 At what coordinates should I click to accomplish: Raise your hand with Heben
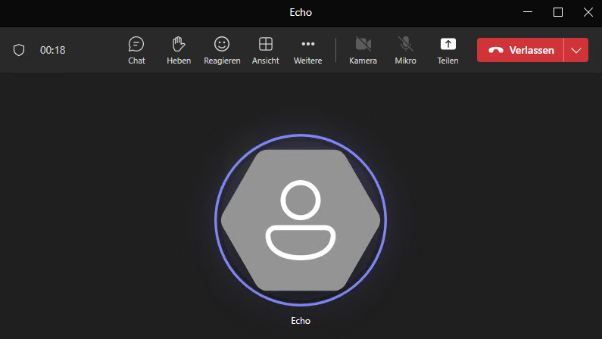[179, 50]
